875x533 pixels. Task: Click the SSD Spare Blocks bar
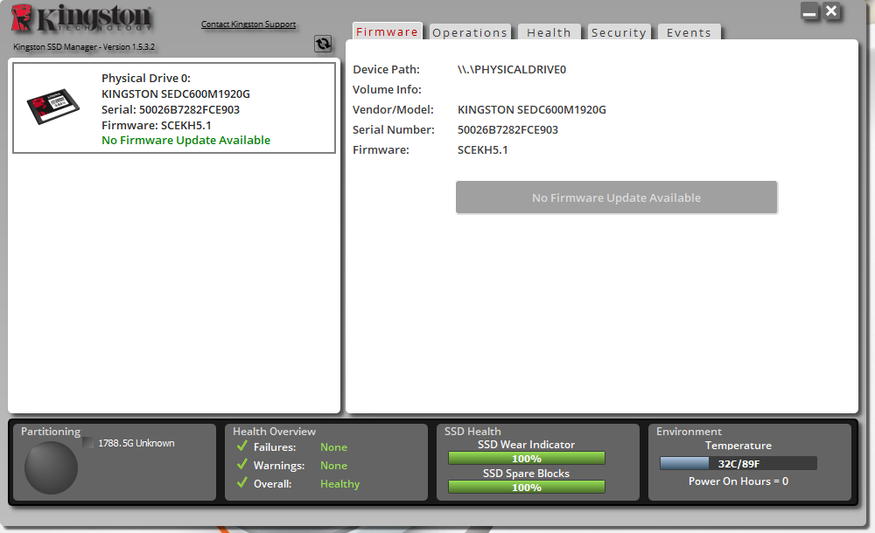point(526,488)
